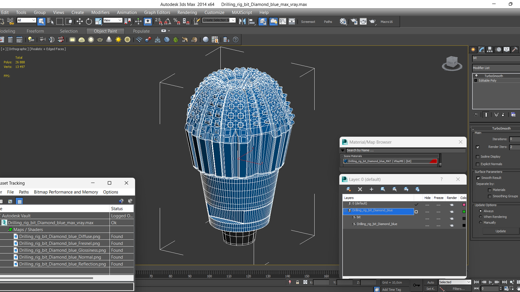The height and width of the screenshot is (292, 520).
Task: Enable the Explicit Normals checkbox
Action: [478, 164]
